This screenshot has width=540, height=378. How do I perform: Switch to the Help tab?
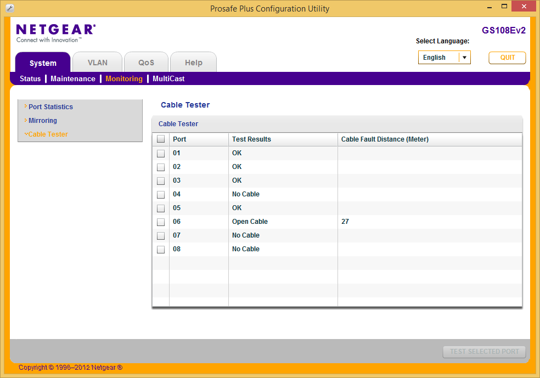(194, 63)
